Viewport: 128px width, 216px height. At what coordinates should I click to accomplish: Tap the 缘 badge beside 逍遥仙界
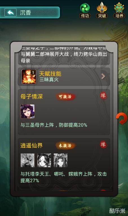pyautogui.click(x=103, y=144)
